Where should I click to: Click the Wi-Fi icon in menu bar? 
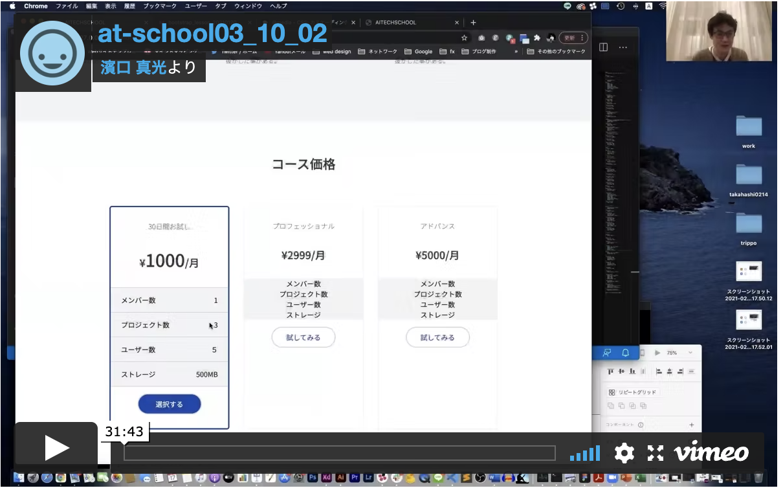coord(662,6)
